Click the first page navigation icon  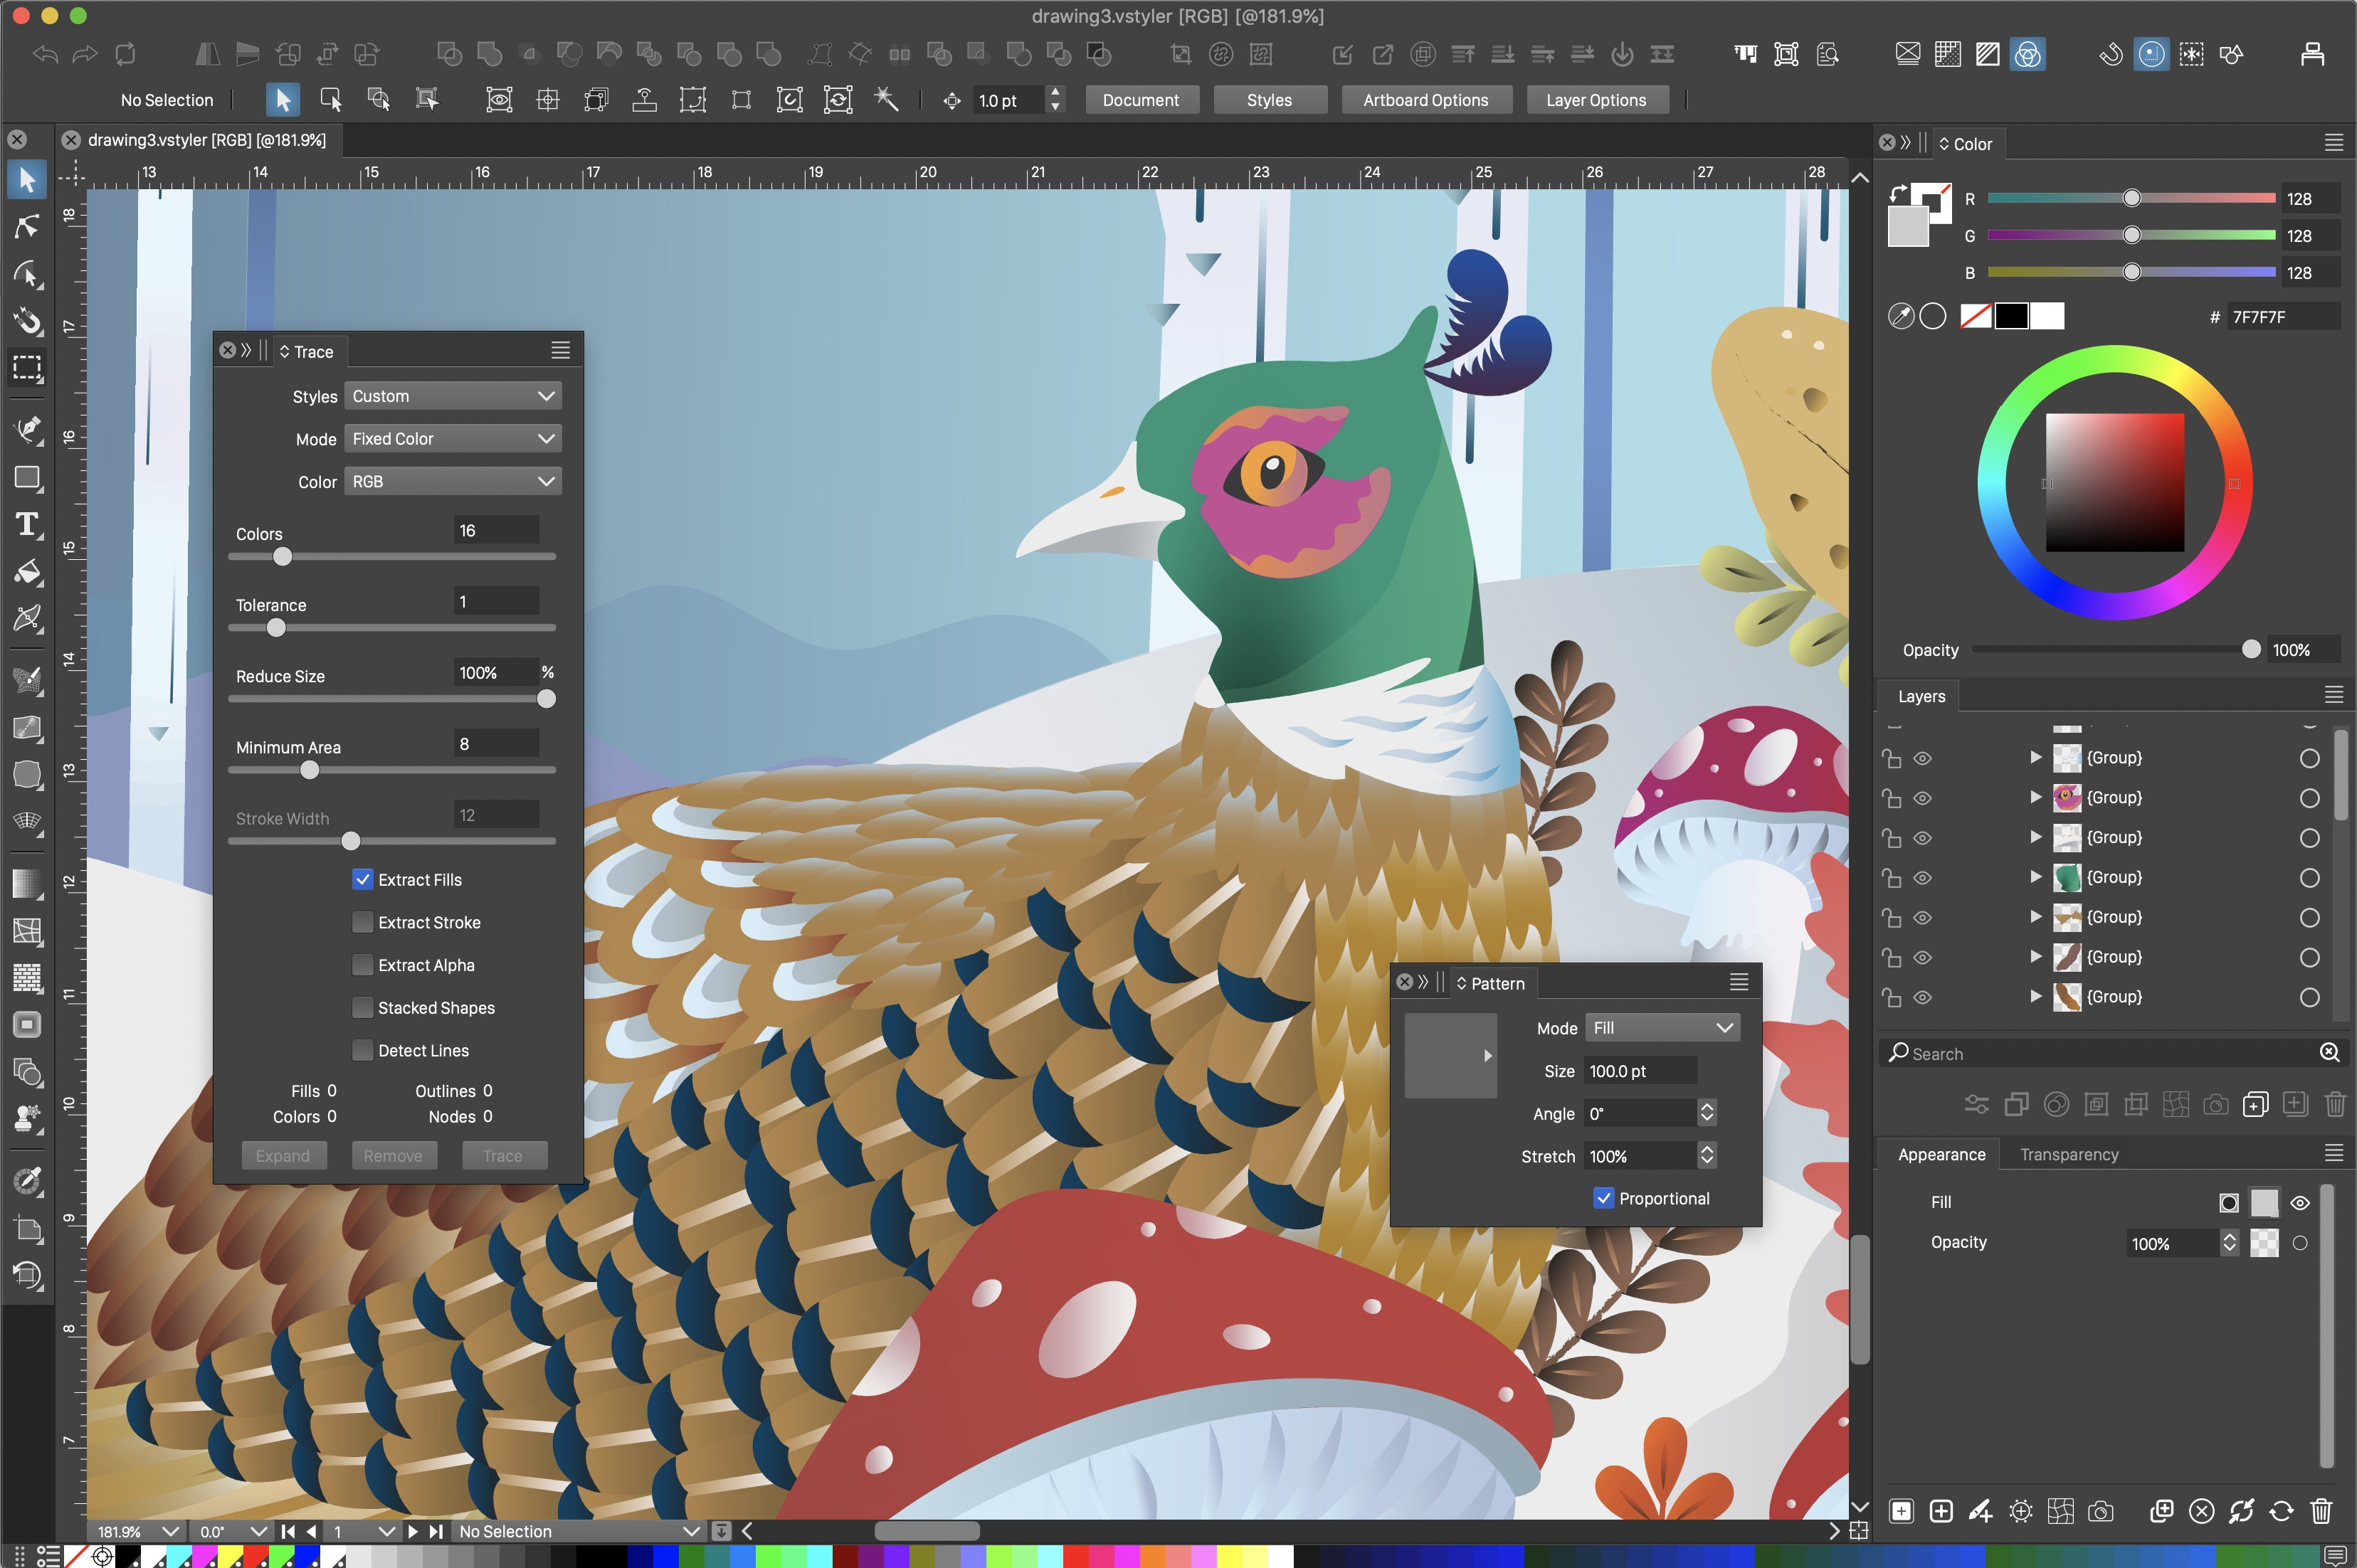point(288,1531)
